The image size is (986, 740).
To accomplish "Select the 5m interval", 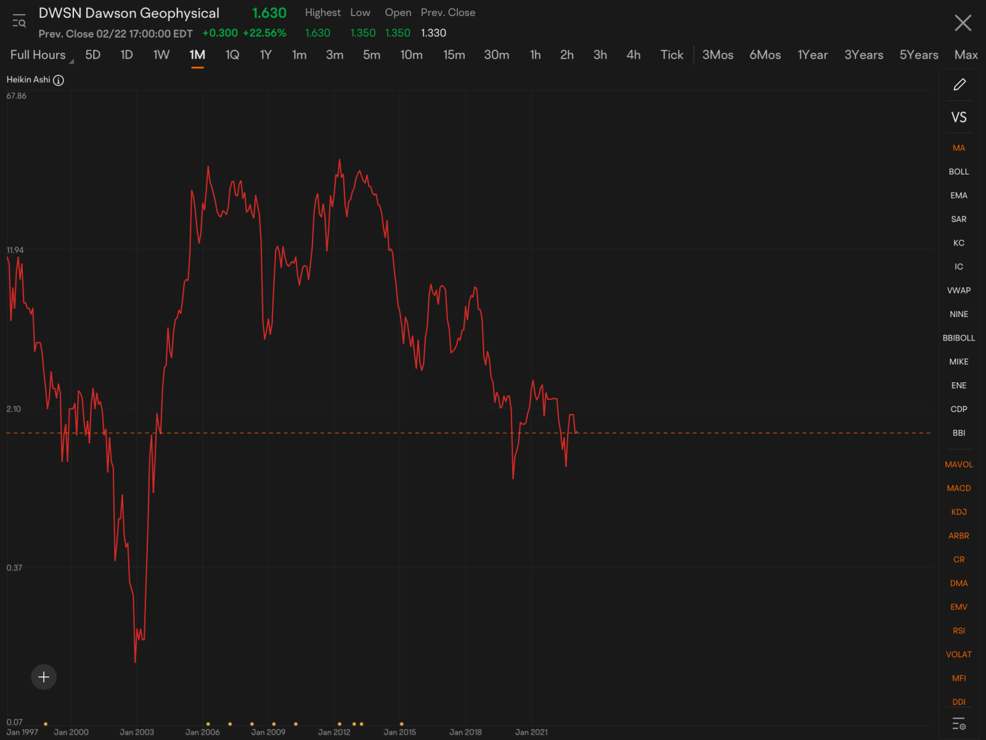I will pyautogui.click(x=372, y=55).
